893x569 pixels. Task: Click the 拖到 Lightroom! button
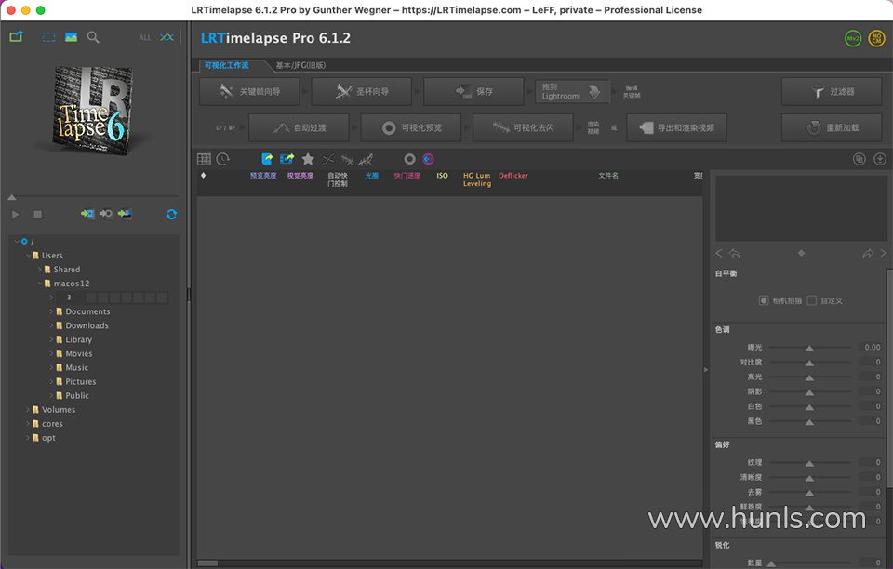[572, 92]
